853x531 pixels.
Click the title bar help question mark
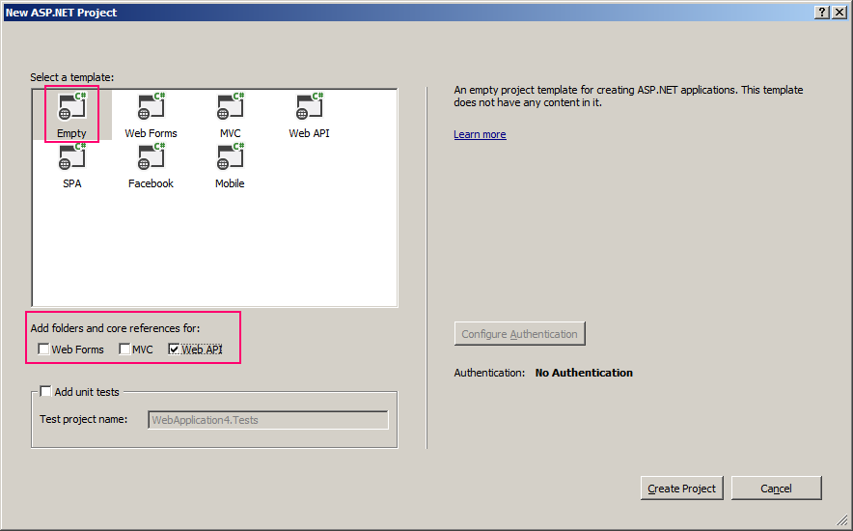[x=821, y=12]
